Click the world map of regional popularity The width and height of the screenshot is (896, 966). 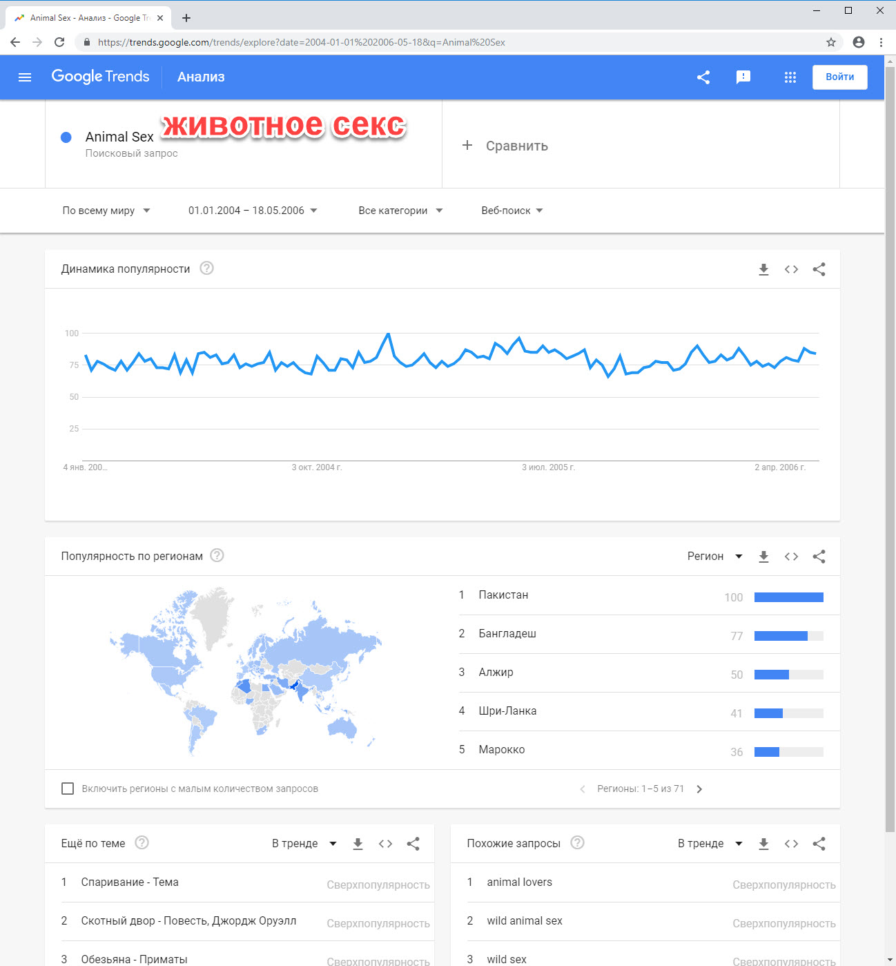tap(245, 670)
